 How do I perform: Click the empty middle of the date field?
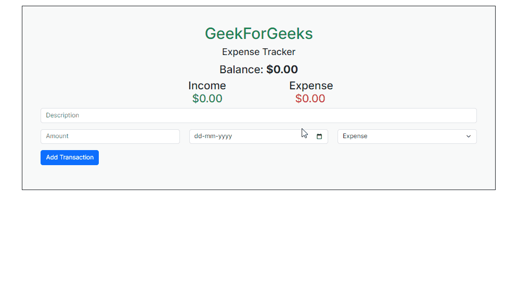coord(270,136)
